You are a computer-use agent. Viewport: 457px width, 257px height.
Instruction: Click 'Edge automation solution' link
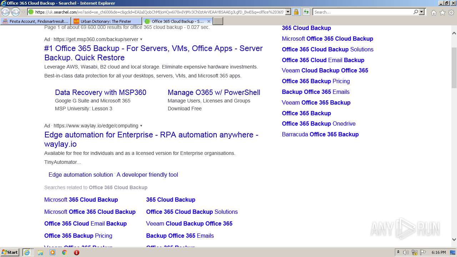tap(81, 175)
